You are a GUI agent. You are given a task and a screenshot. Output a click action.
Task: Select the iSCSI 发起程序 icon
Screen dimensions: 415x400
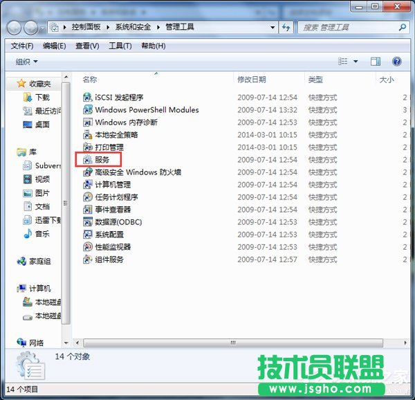coord(88,98)
